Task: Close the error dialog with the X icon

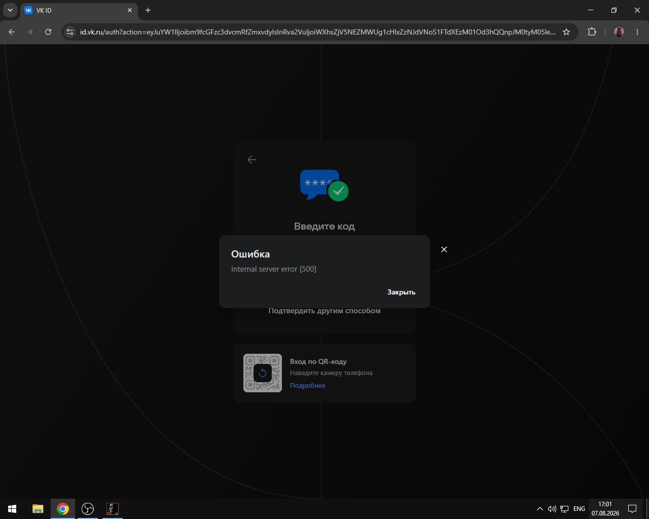Action: [444, 249]
